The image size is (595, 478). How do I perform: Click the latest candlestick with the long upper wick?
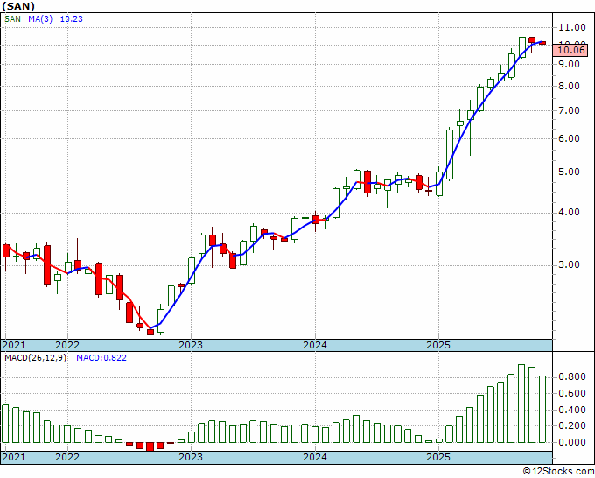click(x=542, y=36)
